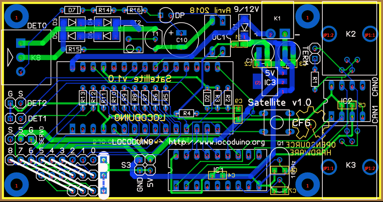Select the CAN1 label text

375,114
